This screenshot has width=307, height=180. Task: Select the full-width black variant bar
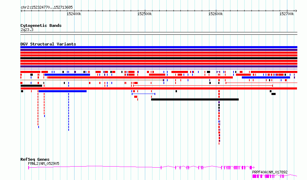click(159, 58)
